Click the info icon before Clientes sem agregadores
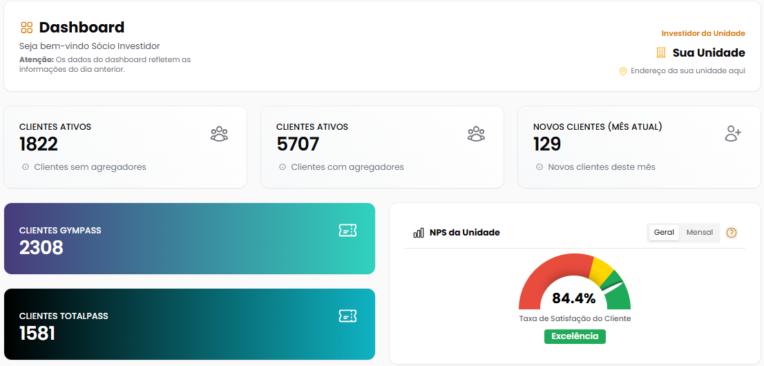 pyautogui.click(x=26, y=167)
